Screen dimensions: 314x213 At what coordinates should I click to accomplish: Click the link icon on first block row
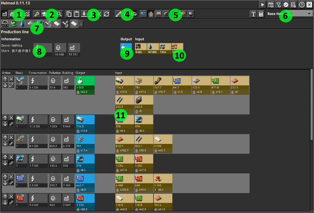[x=11, y=85]
